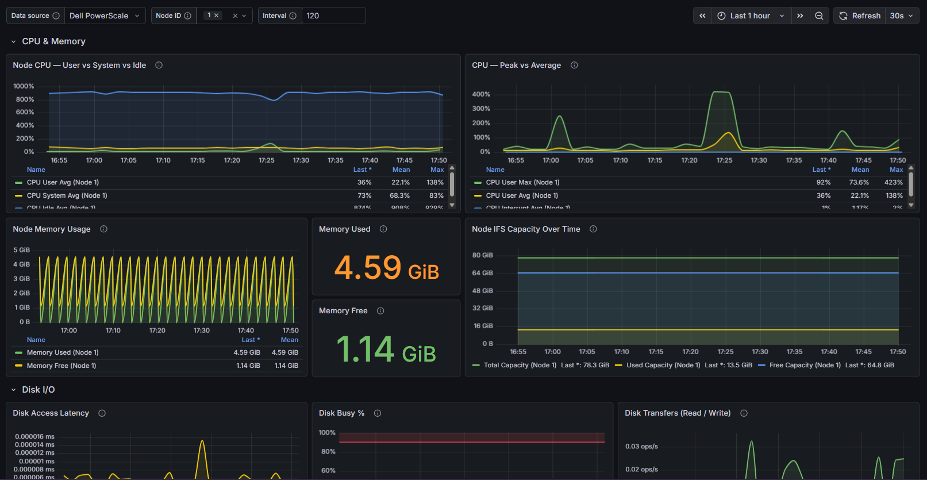Open the Disk Busy % info icon
927x480 pixels.
pyautogui.click(x=378, y=413)
